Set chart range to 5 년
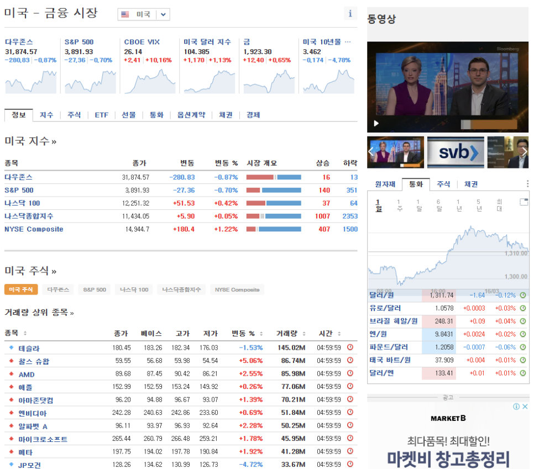Viewport: 534px width, 469px height. (x=479, y=205)
